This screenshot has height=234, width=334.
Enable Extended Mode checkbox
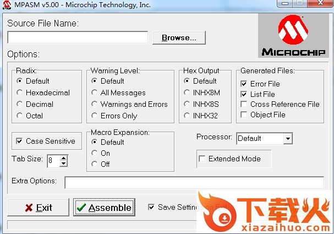click(x=202, y=159)
